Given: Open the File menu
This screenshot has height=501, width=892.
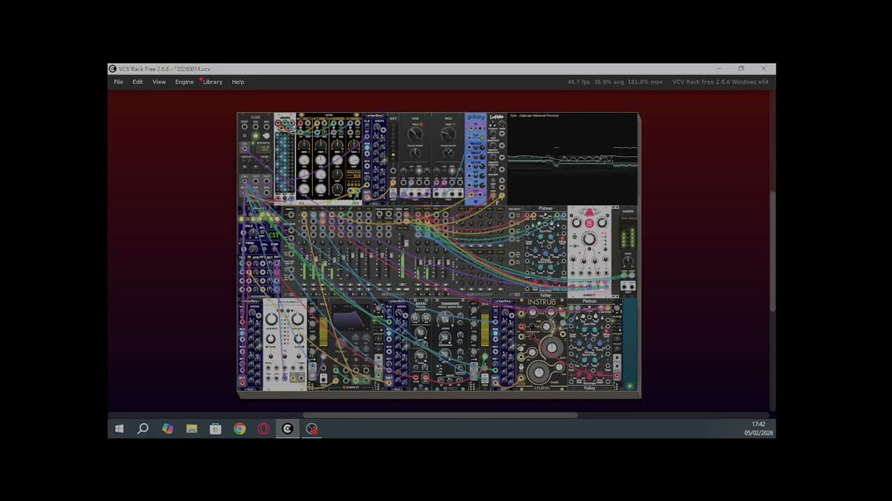Looking at the screenshot, I should [118, 82].
